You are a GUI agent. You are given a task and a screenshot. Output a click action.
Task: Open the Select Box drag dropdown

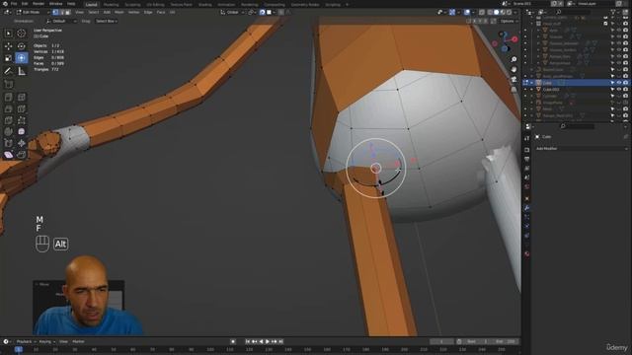tap(107, 21)
